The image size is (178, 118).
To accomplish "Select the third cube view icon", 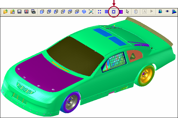I will click(56, 12).
